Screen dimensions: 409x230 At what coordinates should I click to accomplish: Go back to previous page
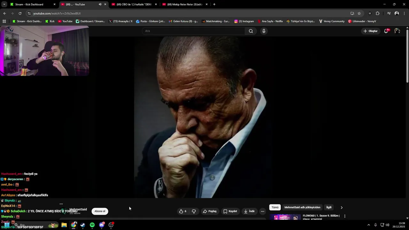tap(4, 13)
